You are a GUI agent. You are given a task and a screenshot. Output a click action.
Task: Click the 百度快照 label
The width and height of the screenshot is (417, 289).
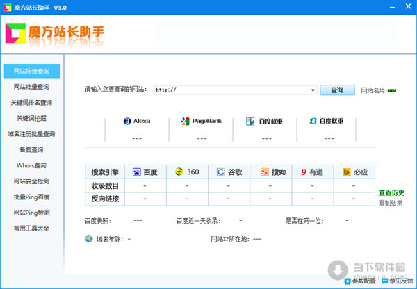click(98, 221)
